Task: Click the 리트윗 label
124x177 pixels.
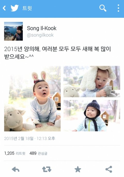Action: point(20,153)
